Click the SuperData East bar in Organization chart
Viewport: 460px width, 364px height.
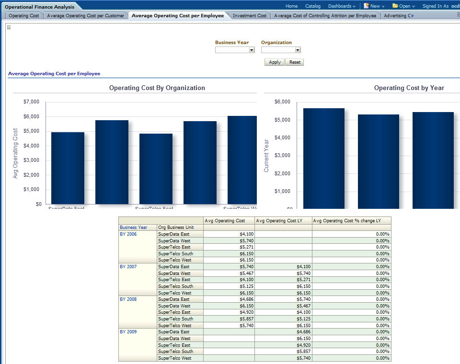[x=68, y=168]
